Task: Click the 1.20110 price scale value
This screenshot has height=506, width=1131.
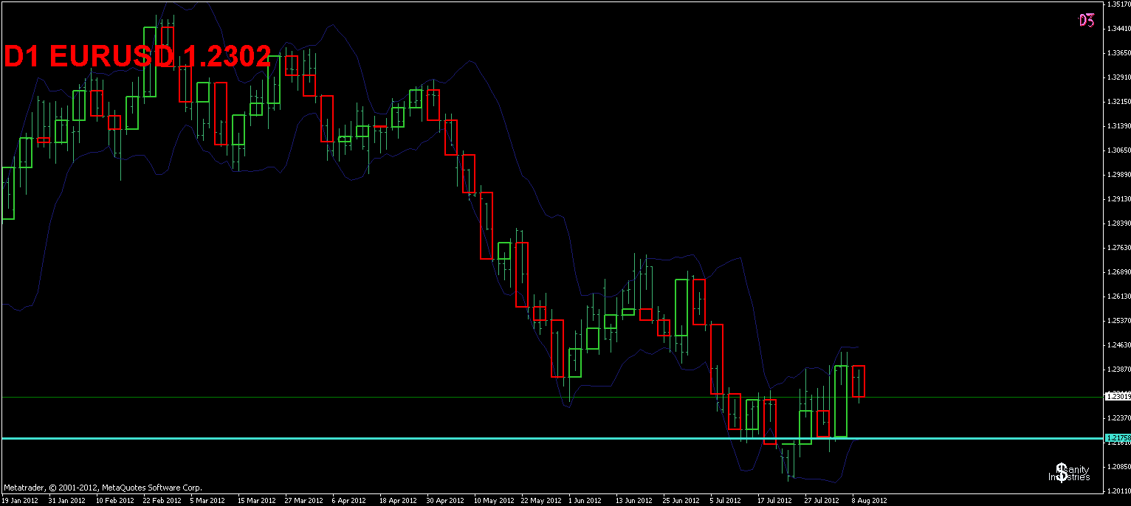Action: coord(1119,491)
